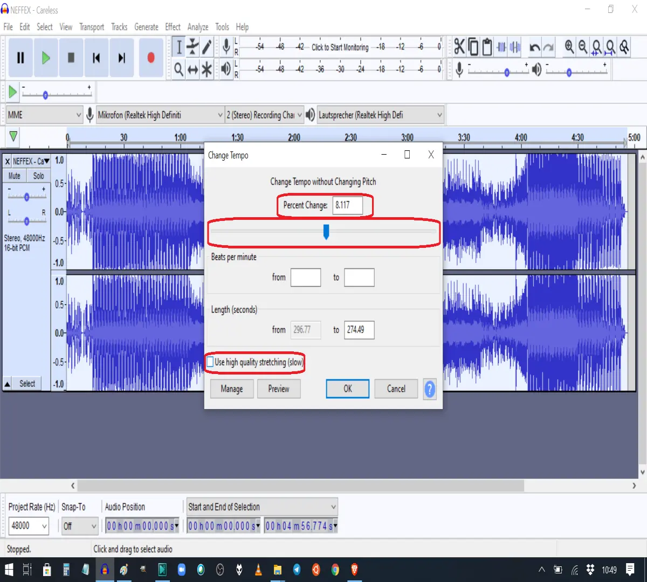This screenshot has width=647, height=582.
Task: Open the Effect menu
Action: coord(173,27)
